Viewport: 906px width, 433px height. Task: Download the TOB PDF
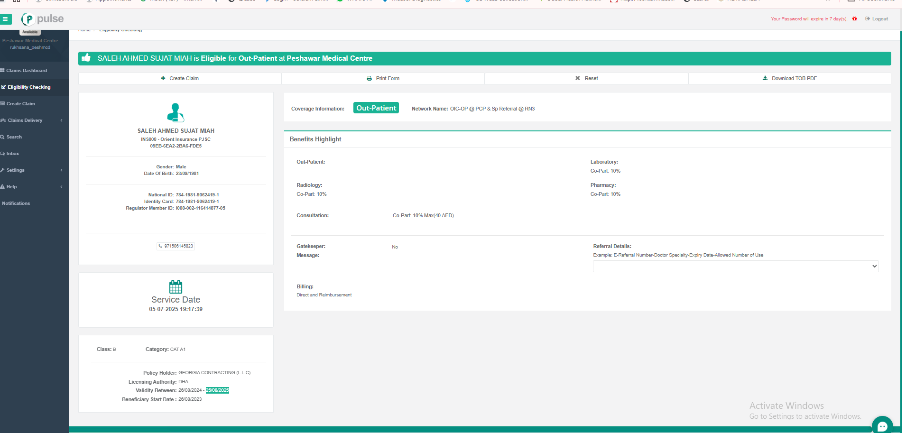pos(789,79)
